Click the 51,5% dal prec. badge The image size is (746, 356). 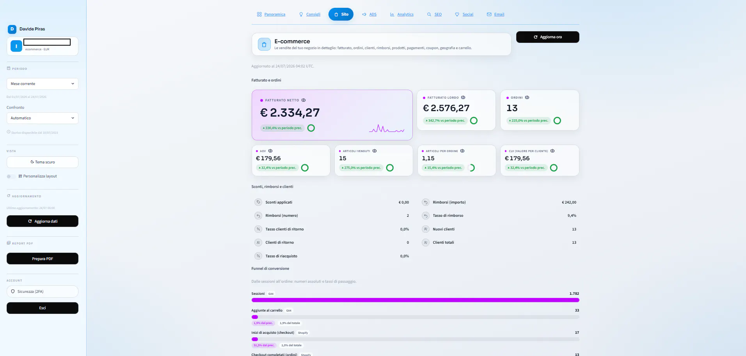264,345
